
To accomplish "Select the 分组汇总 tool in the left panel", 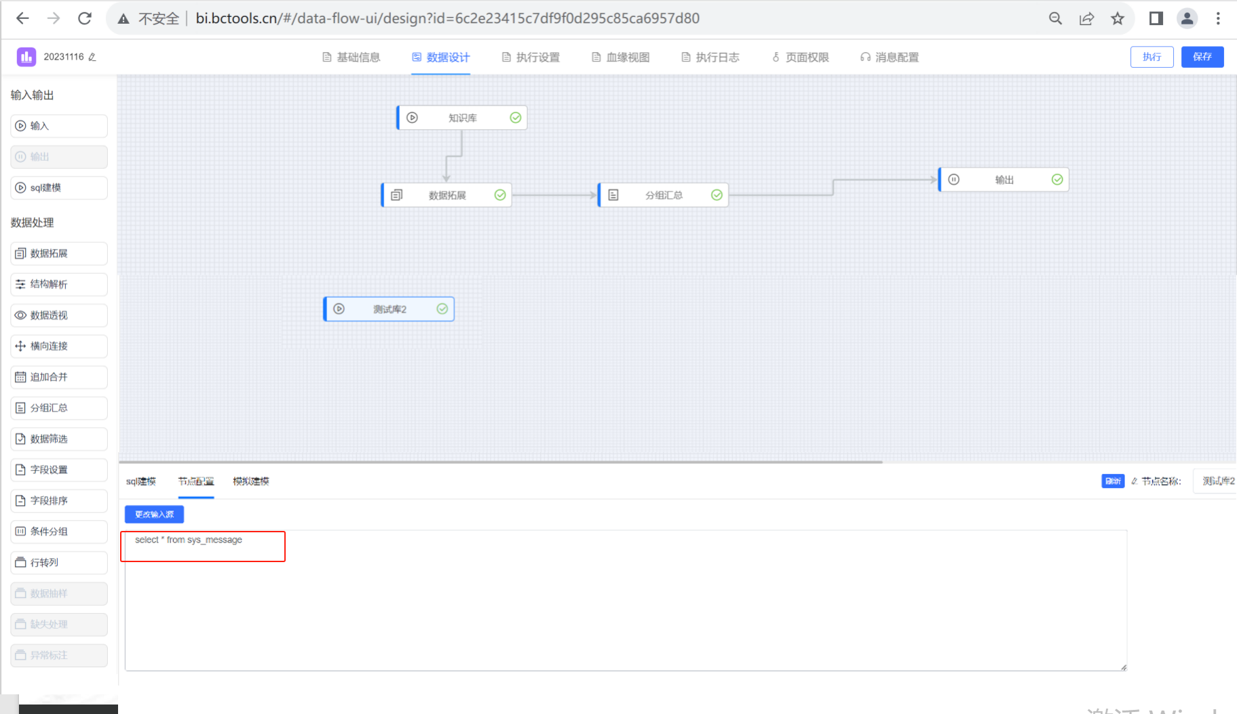I will [58, 408].
